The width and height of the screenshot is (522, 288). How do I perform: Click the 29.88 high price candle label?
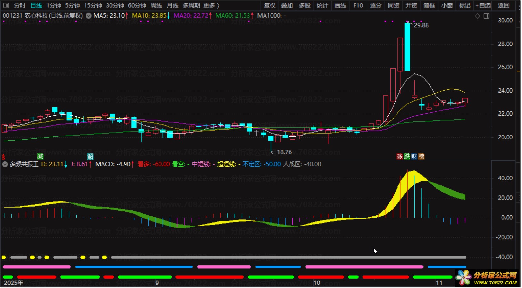421,25
